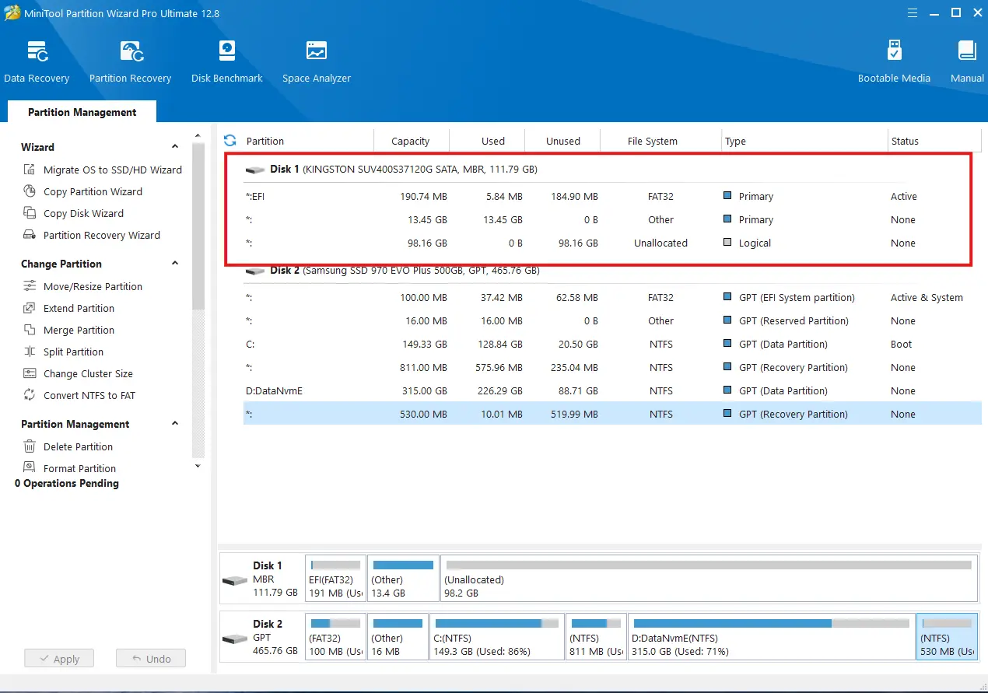Click the Delete Partition trash icon
Screen dimensions: 988x693
[30, 446]
